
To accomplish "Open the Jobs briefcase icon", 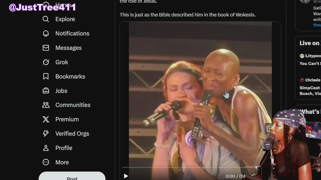I will point(46,91).
